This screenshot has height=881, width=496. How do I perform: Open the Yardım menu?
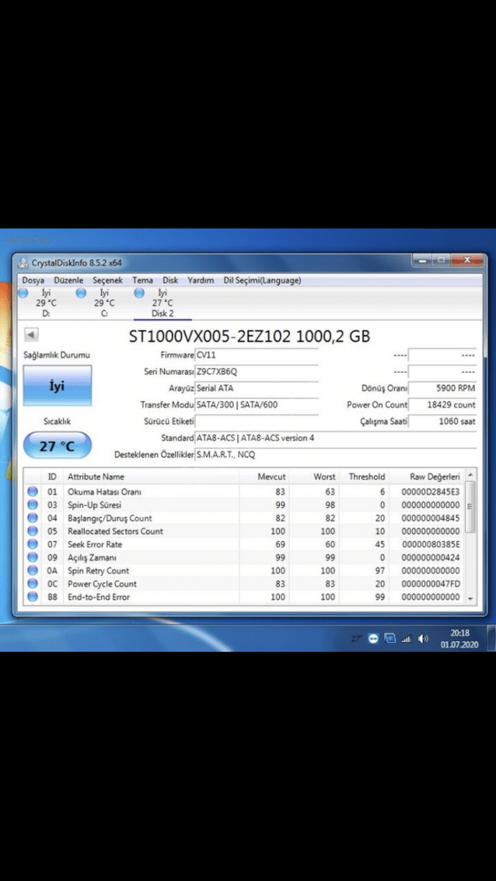click(x=201, y=280)
